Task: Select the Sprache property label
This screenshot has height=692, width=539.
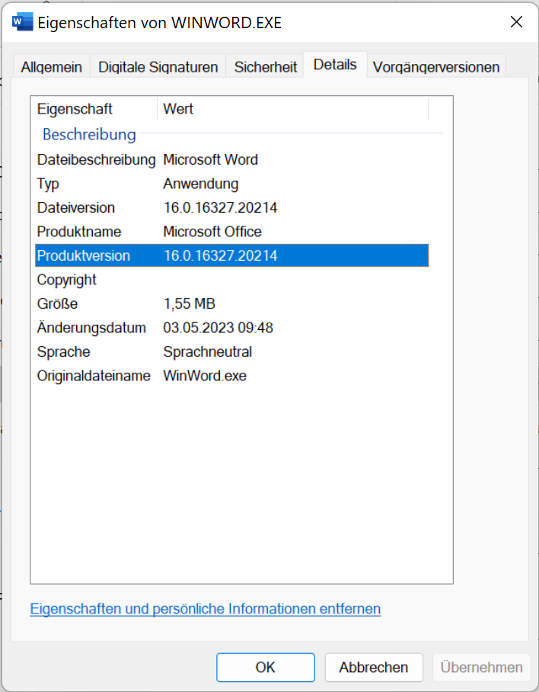Action: (63, 352)
